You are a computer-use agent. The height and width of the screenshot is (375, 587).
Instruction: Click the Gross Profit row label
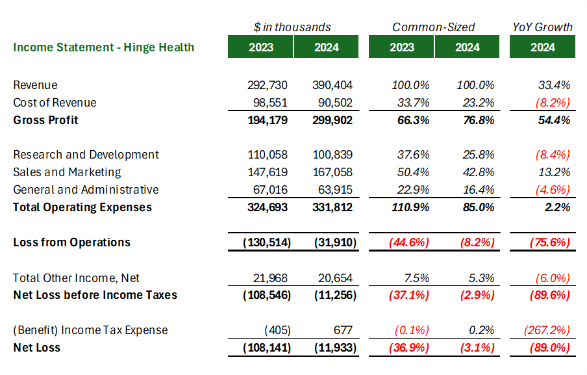point(45,120)
